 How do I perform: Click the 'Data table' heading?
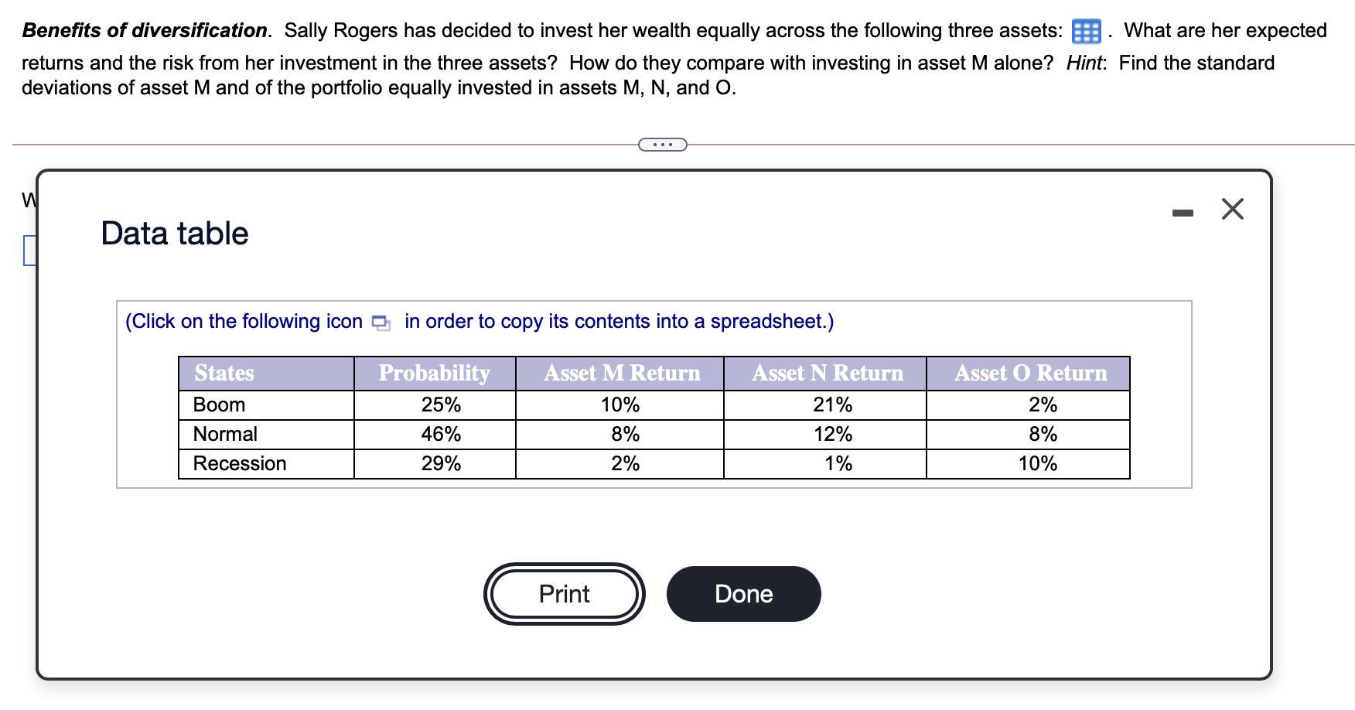tap(173, 233)
